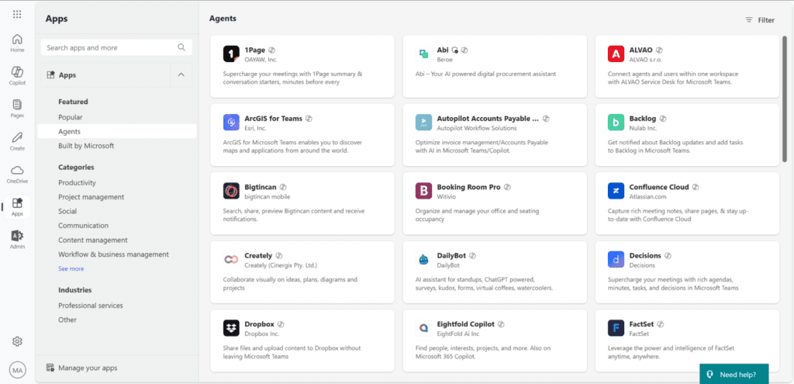Open the Eightfold Copilot title
Image resolution: width=794 pixels, height=384 pixels.
pyautogui.click(x=465, y=323)
